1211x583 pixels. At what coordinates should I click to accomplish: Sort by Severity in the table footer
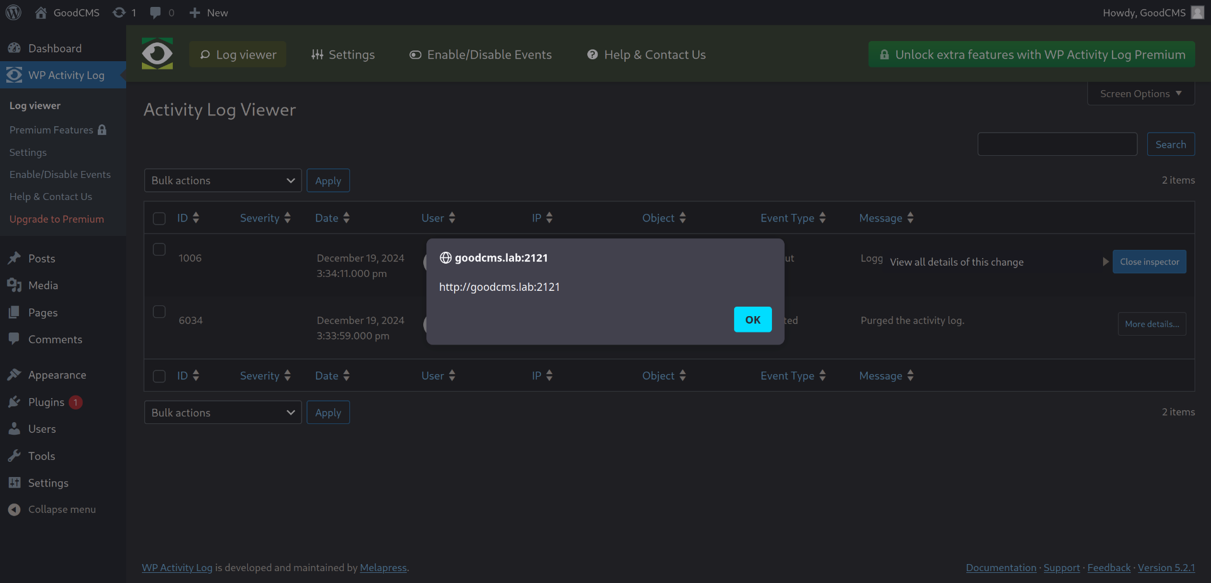(265, 375)
